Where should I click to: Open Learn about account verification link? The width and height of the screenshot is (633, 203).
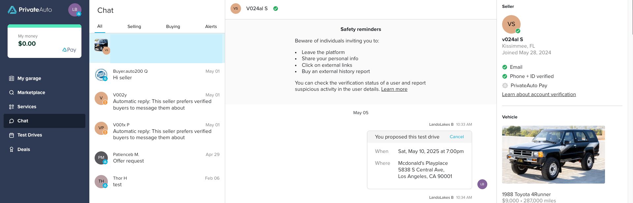point(539,94)
